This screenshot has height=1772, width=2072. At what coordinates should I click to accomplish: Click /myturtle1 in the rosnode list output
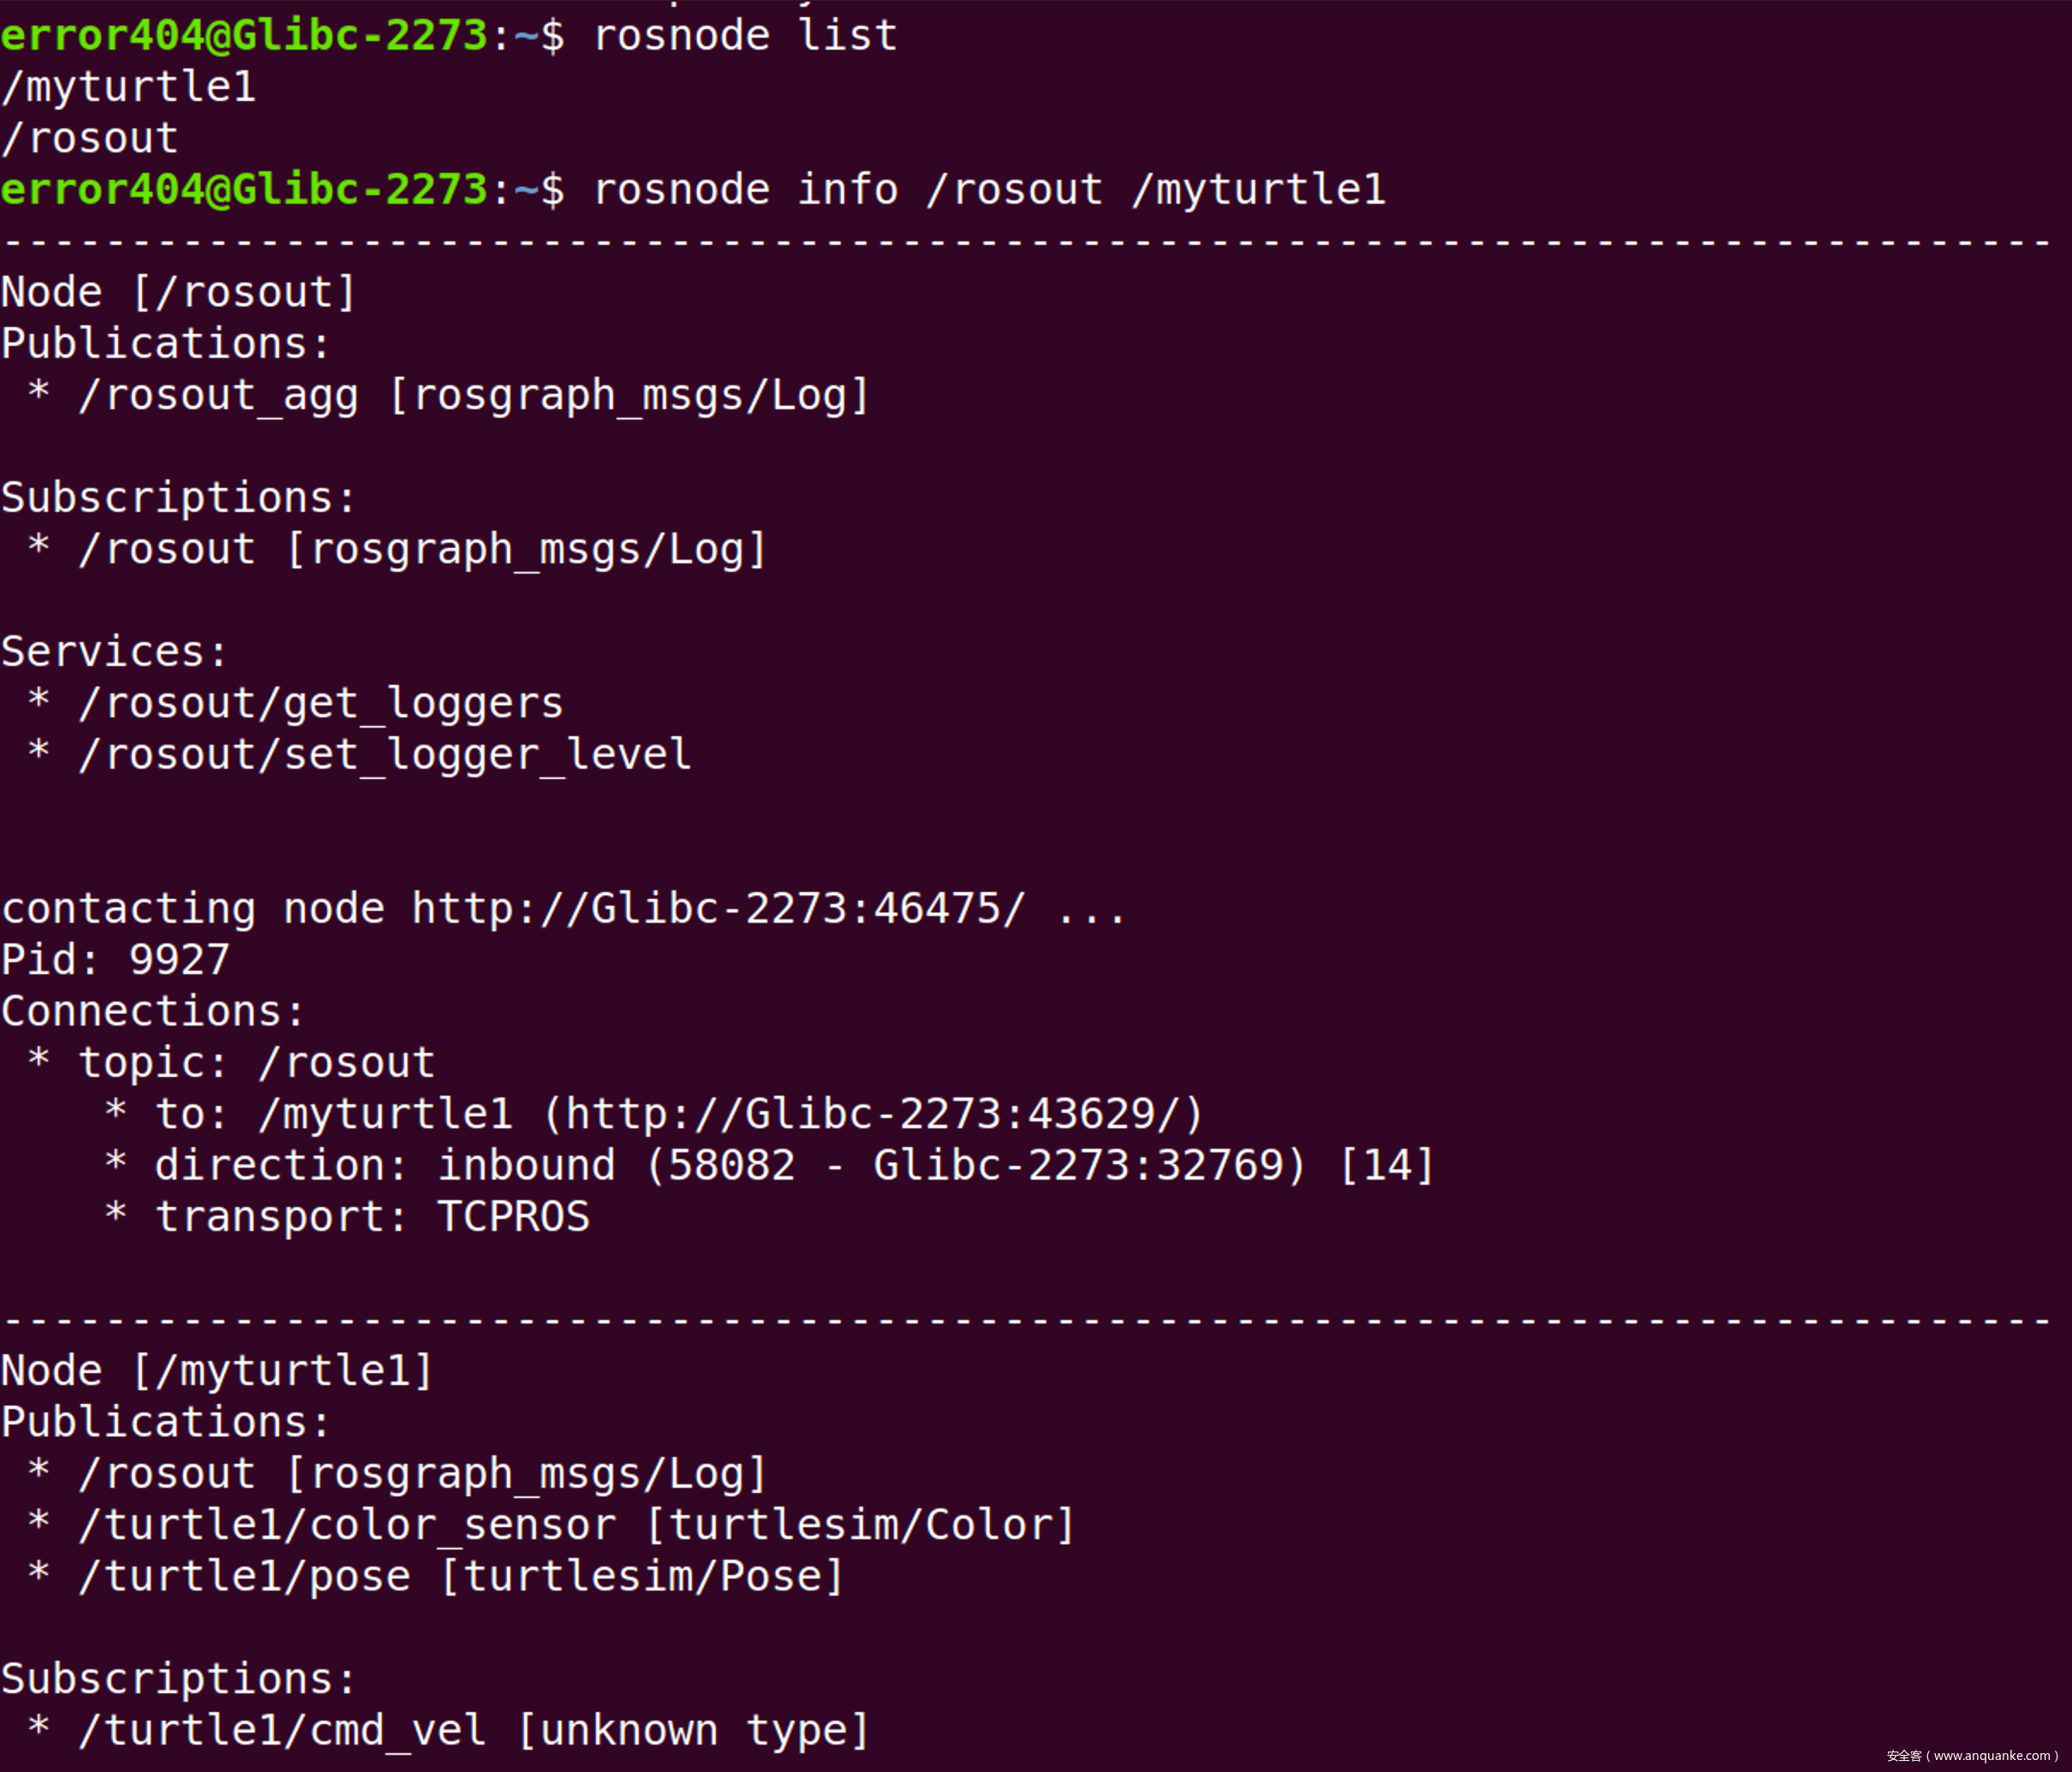pos(129,87)
